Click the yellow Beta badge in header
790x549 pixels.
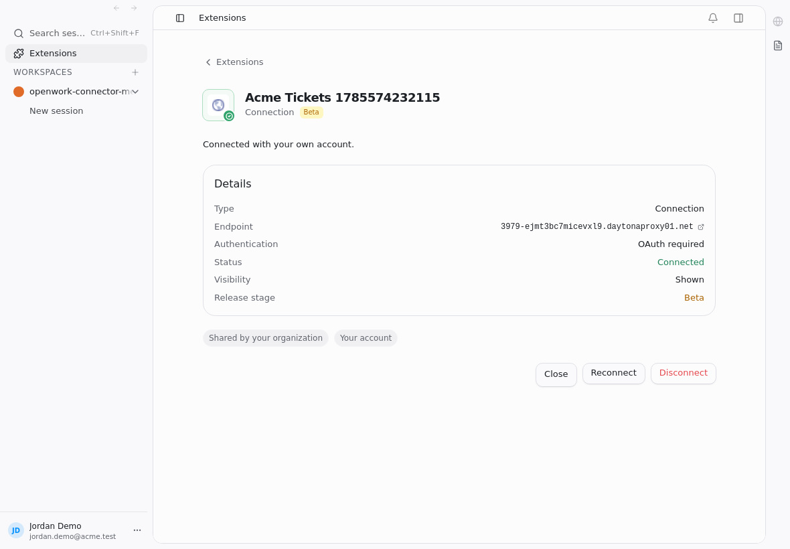pyautogui.click(x=311, y=112)
